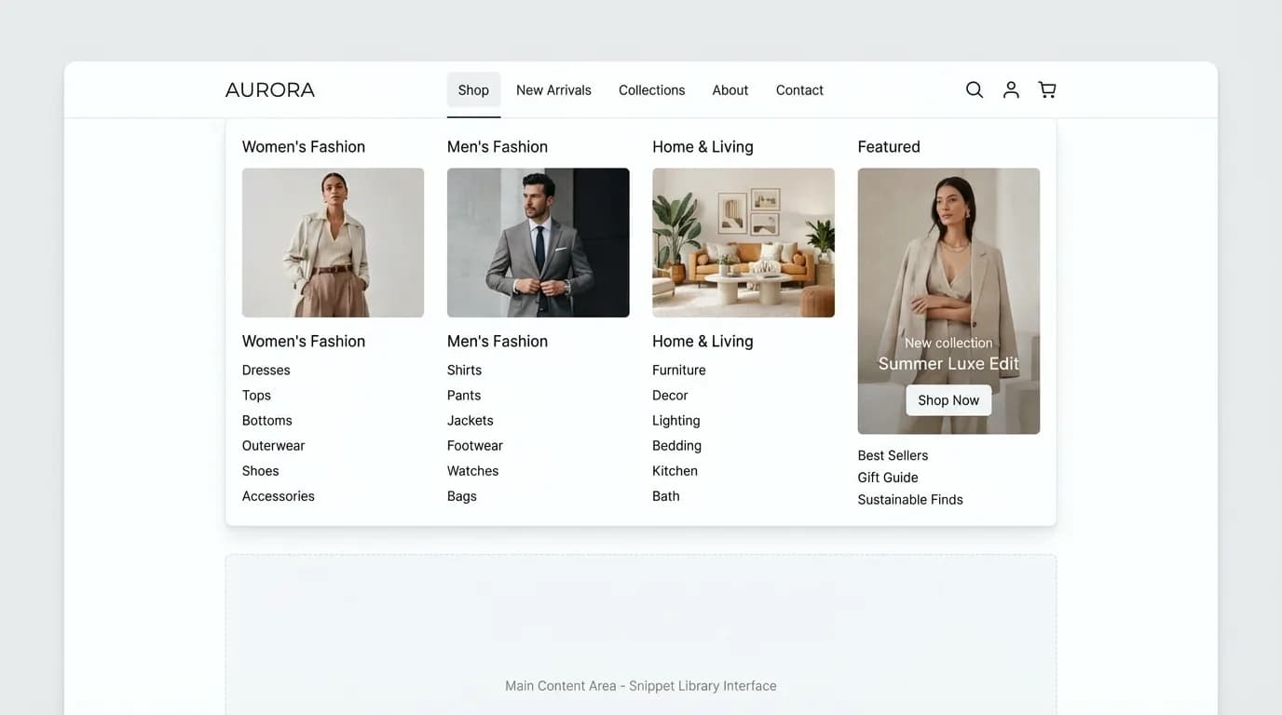Select the Shirts link
Viewport: 1282px width, 715px height.
465,371
